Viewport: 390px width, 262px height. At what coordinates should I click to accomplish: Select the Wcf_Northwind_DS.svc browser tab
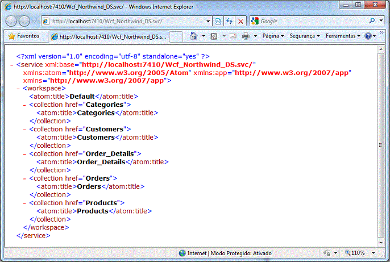[x=109, y=37]
